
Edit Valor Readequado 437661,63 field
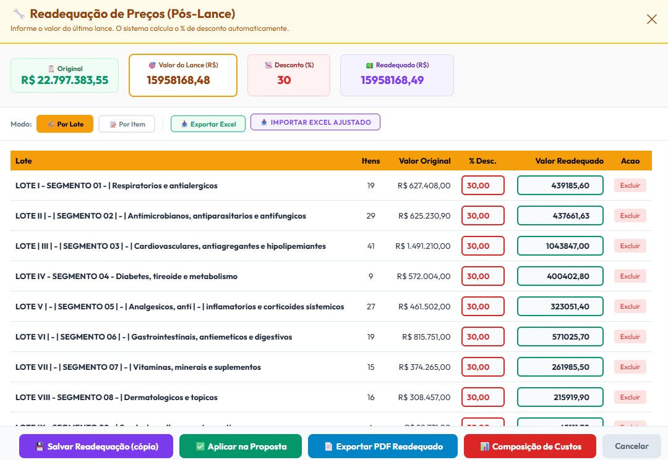point(560,215)
